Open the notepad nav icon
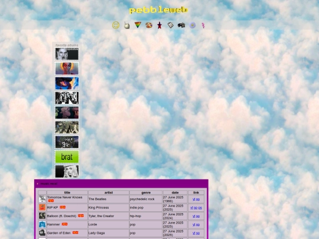Image resolution: width=319 pixels, height=239 pixels. coord(171,25)
